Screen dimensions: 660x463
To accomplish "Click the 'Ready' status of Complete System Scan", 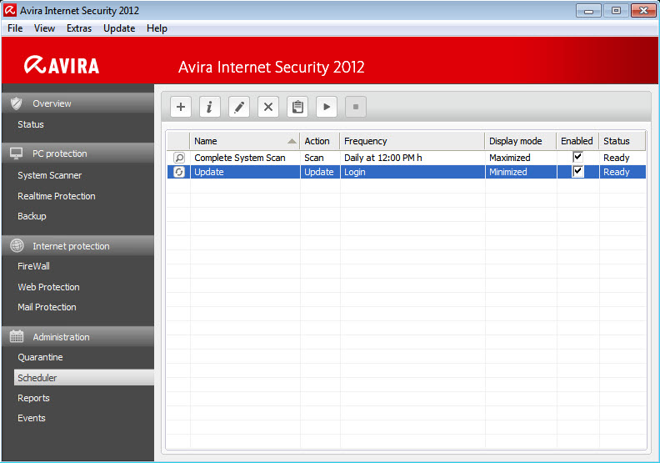I will (x=617, y=158).
